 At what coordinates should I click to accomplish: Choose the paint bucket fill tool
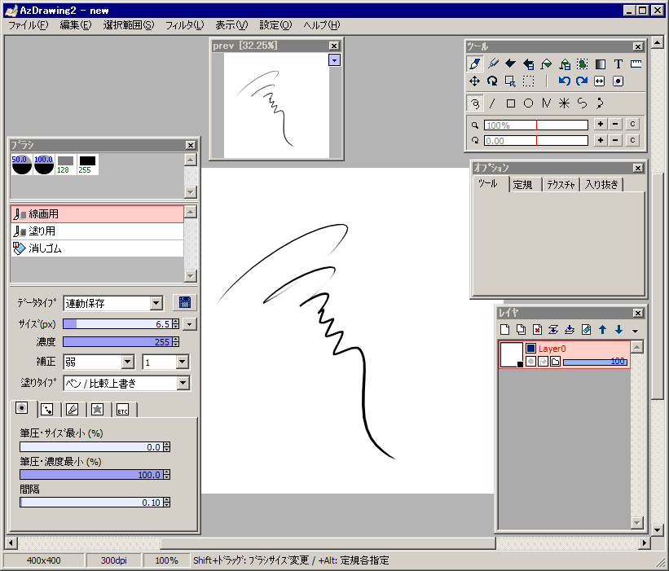547,64
